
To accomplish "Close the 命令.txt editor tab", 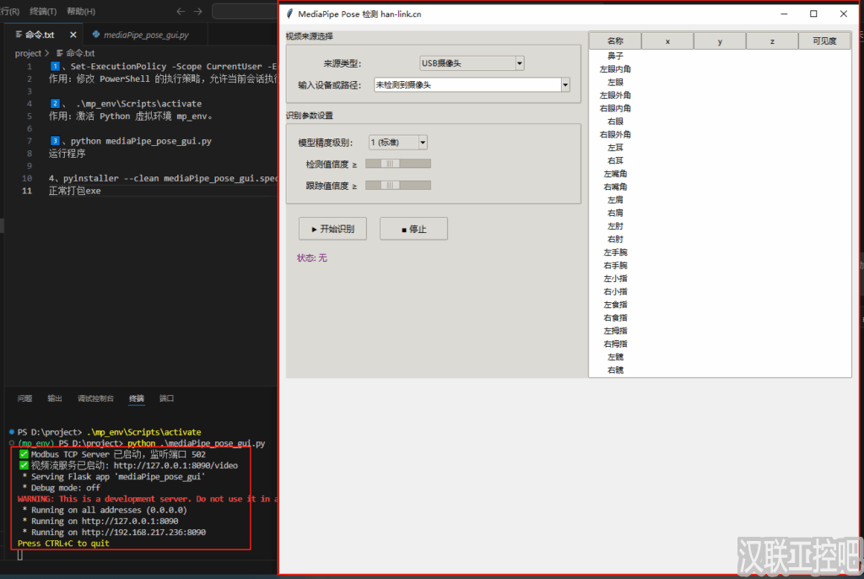I will 73,35.
